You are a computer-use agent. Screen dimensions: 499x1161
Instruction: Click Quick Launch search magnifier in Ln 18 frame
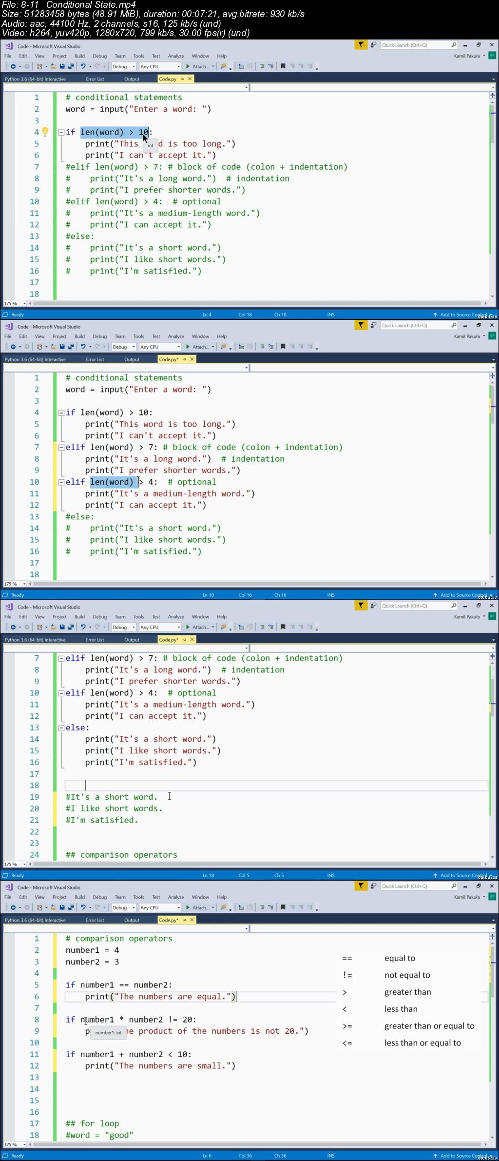point(454,606)
